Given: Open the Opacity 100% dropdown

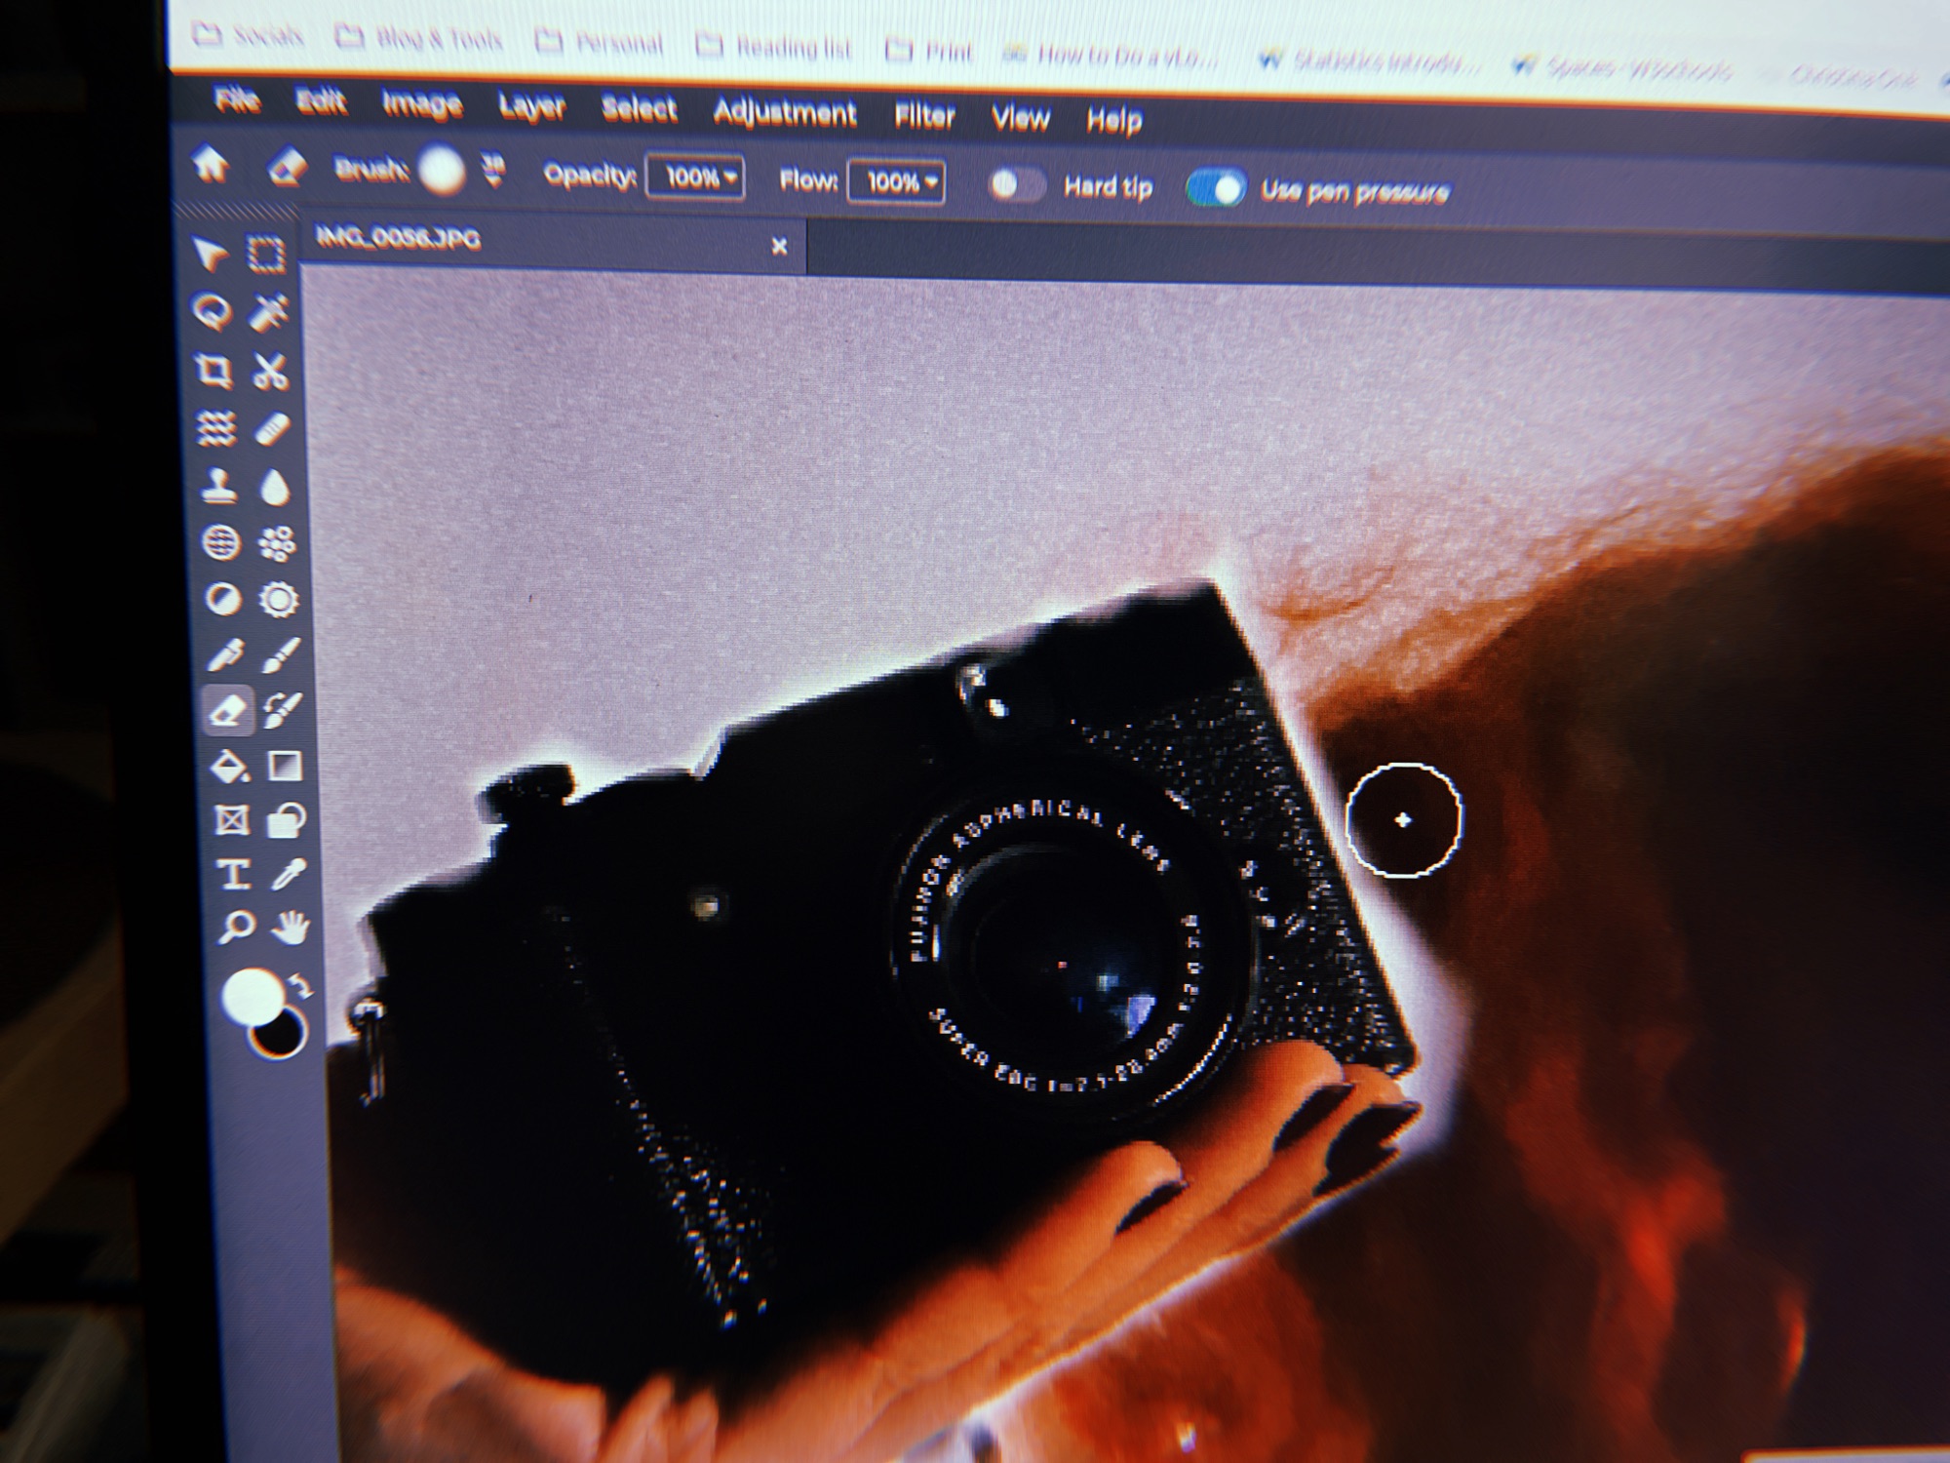Looking at the screenshot, I should pyautogui.click(x=696, y=178).
